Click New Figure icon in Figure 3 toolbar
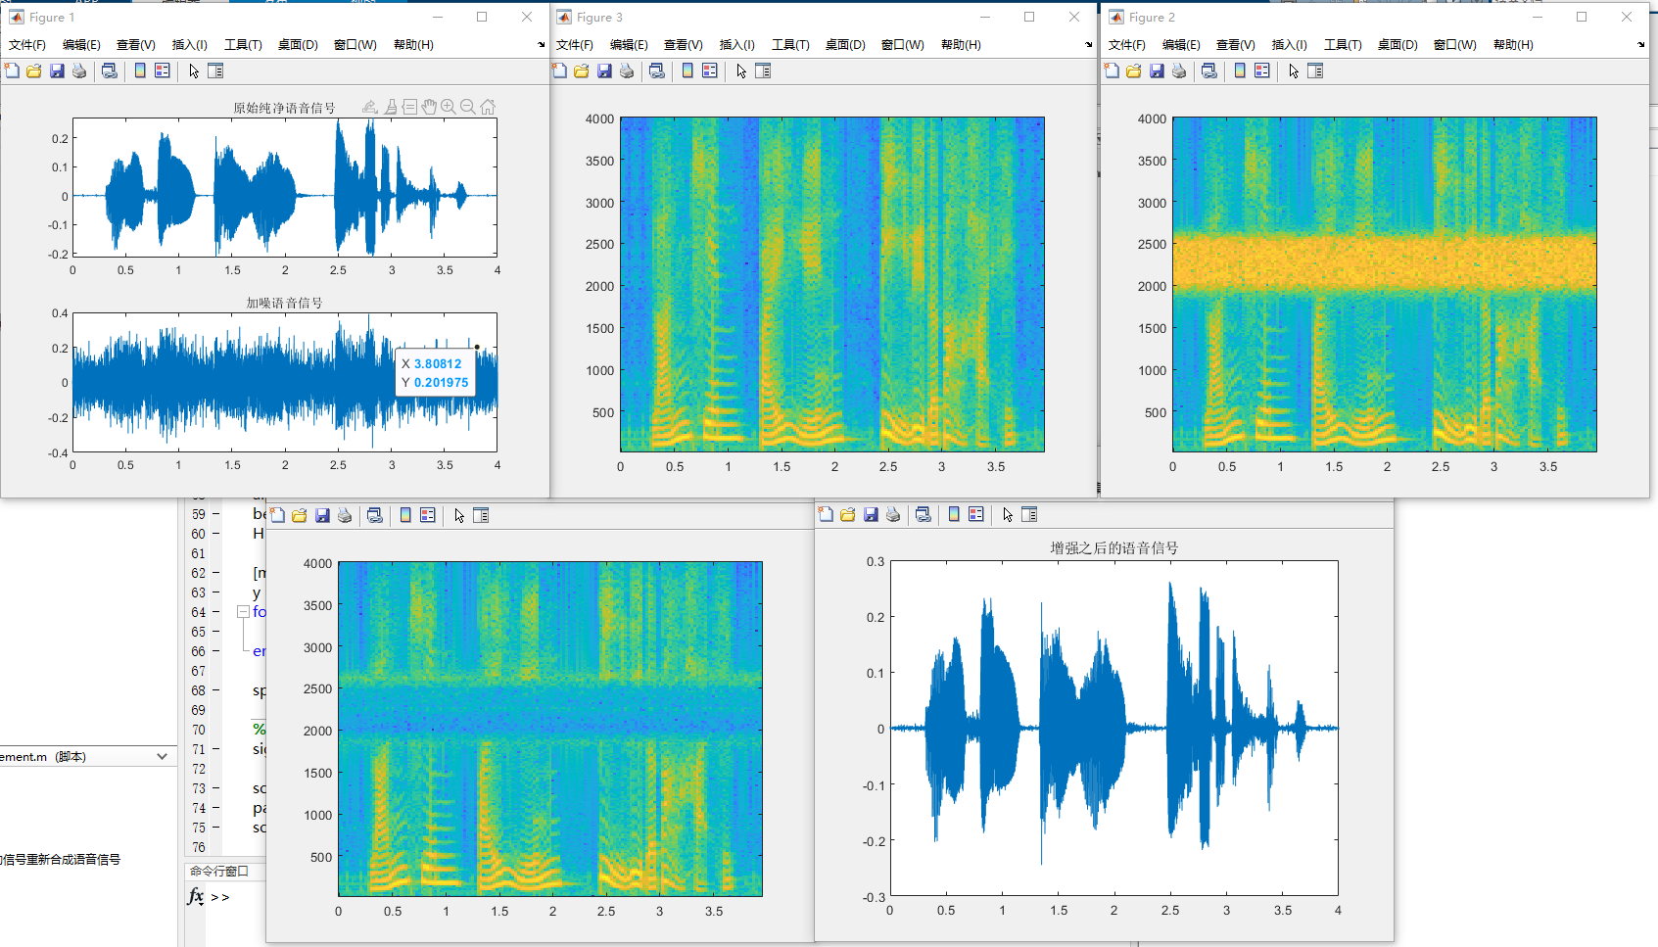1658x947 pixels. pyautogui.click(x=559, y=71)
